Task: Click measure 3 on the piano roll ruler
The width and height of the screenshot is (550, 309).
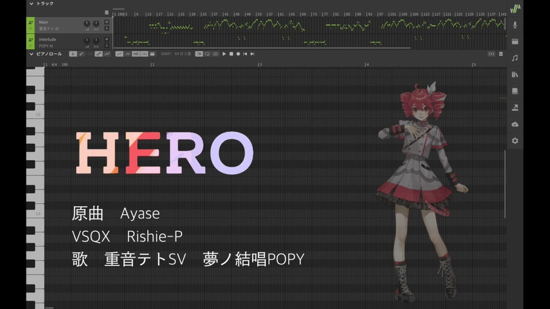Action: click(x=260, y=65)
